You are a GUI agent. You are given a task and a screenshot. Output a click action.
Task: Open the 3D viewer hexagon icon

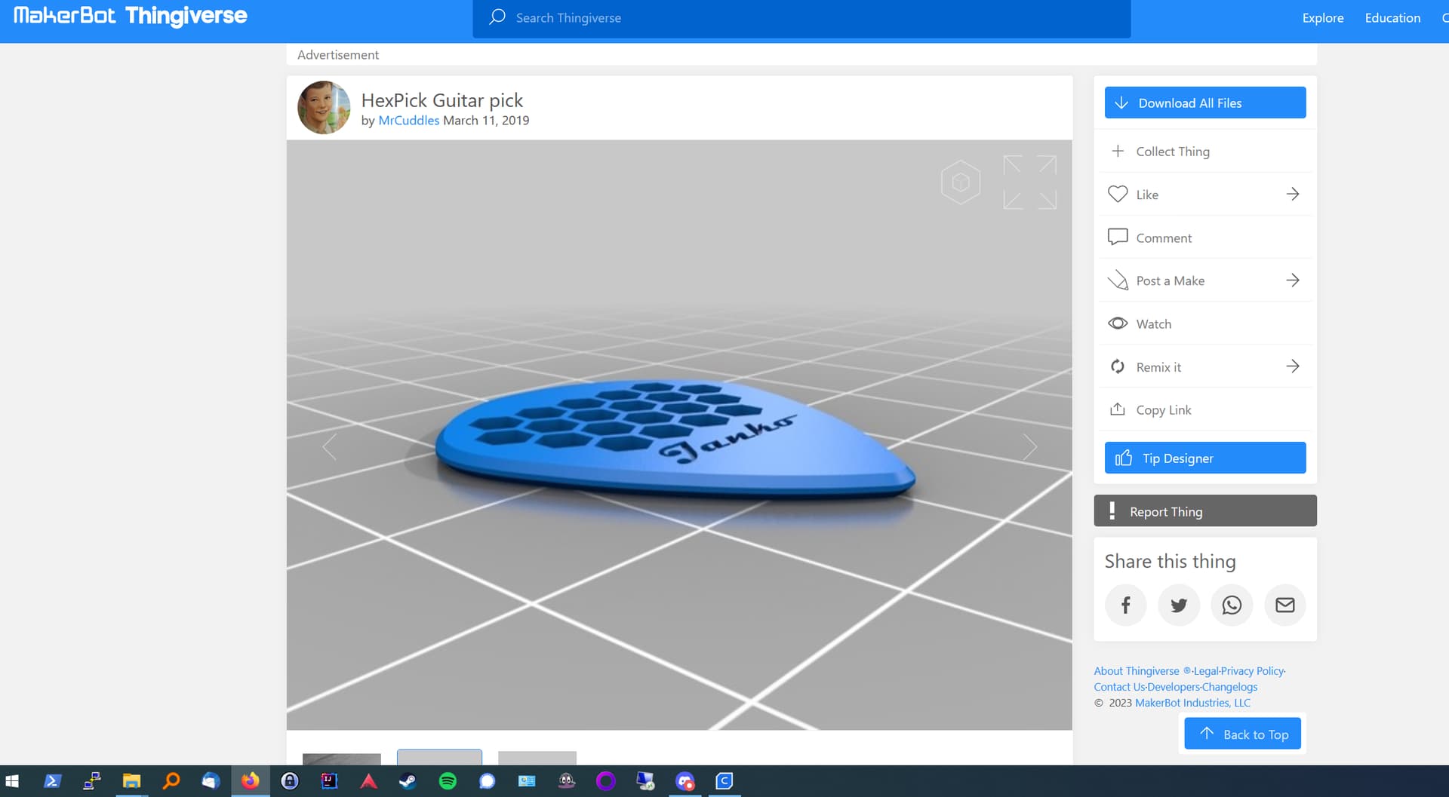tap(960, 182)
